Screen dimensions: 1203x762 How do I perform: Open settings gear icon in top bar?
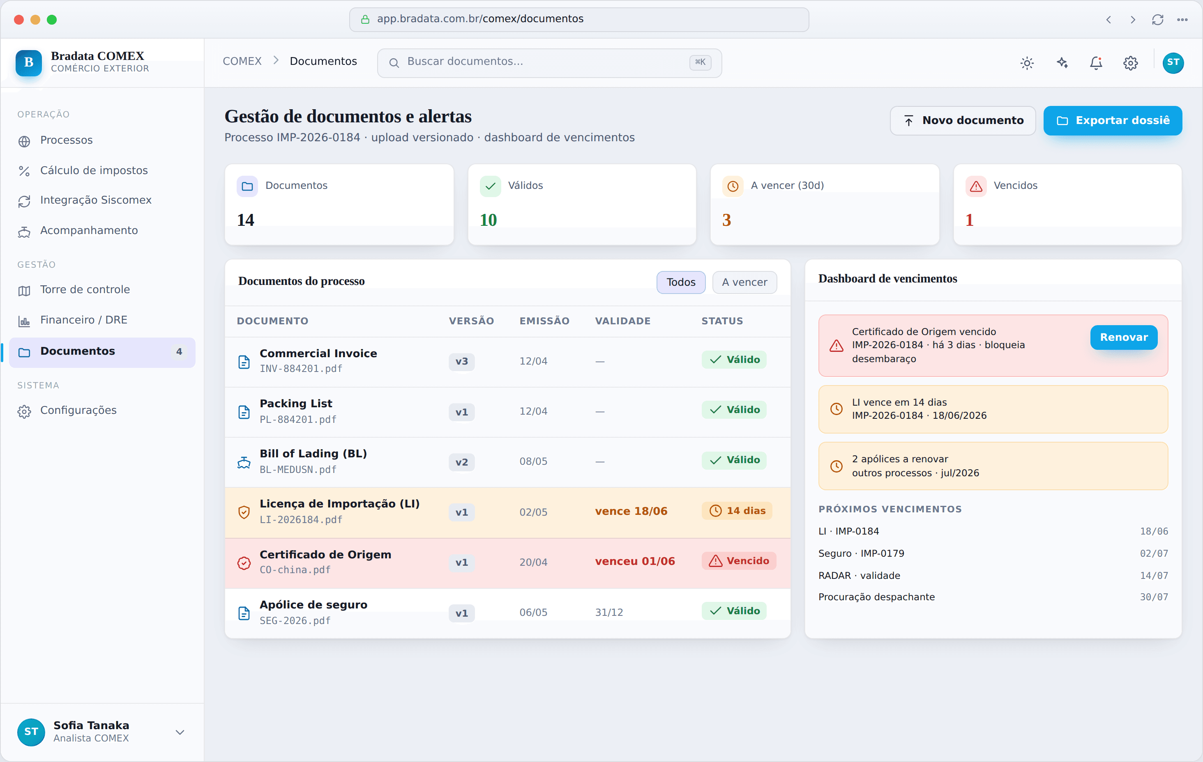pyautogui.click(x=1131, y=63)
